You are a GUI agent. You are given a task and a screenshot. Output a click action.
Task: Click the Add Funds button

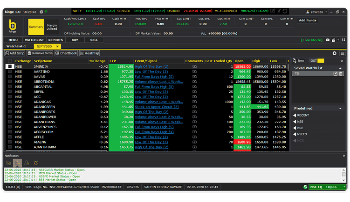pyautogui.click(x=308, y=20)
